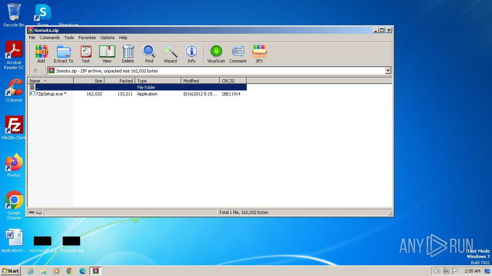Sort by the Modified column header
Viewport: 492px width, 276px height.
click(200, 80)
